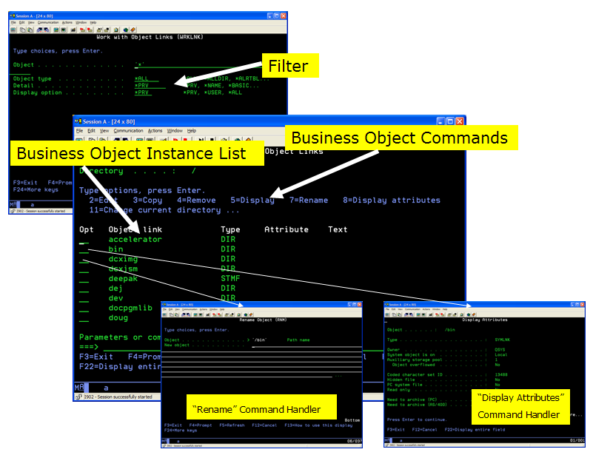593x455 pixels.
Task: Open Help menu in the front Object Links window
Action: [192, 131]
